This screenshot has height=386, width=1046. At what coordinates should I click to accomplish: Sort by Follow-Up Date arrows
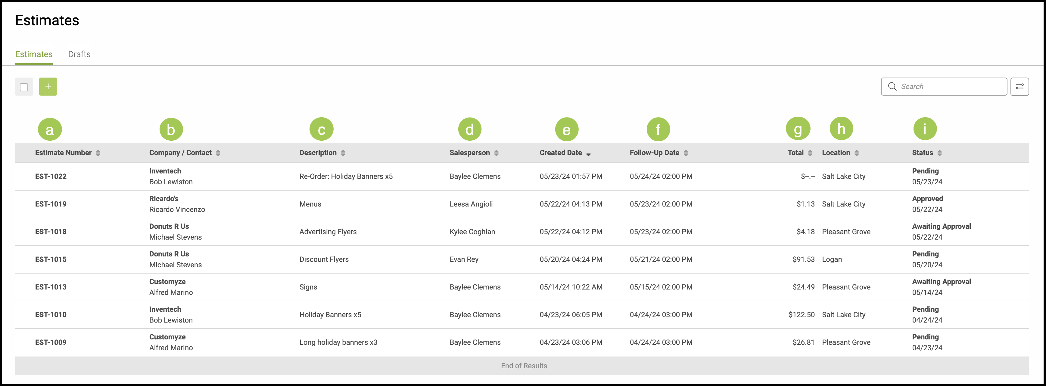point(686,153)
